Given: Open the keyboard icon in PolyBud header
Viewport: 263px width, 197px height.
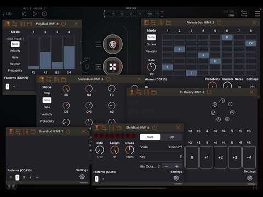Looking at the screenshot, I should (x=7, y=24).
